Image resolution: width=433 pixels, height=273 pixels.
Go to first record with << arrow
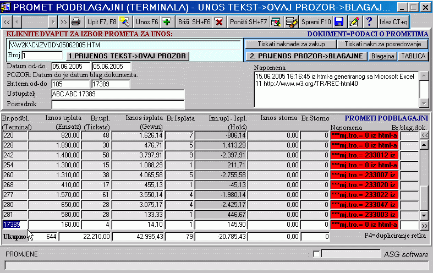(7, 22)
